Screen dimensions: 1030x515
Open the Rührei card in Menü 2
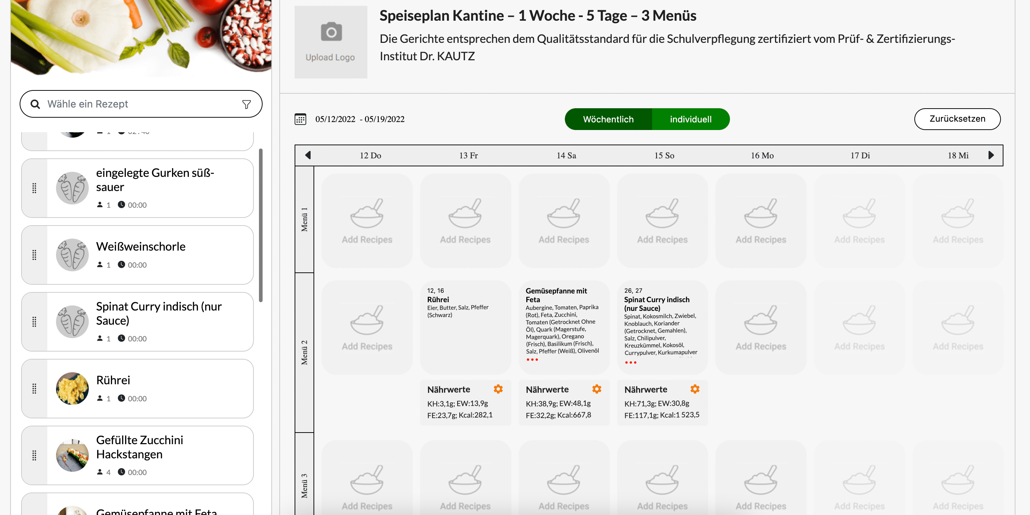[x=466, y=328]
